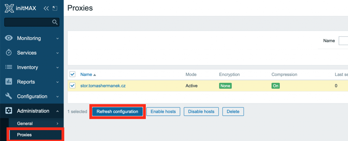Click the Inventory list icon
348x141 pixels.
point(9,67)
